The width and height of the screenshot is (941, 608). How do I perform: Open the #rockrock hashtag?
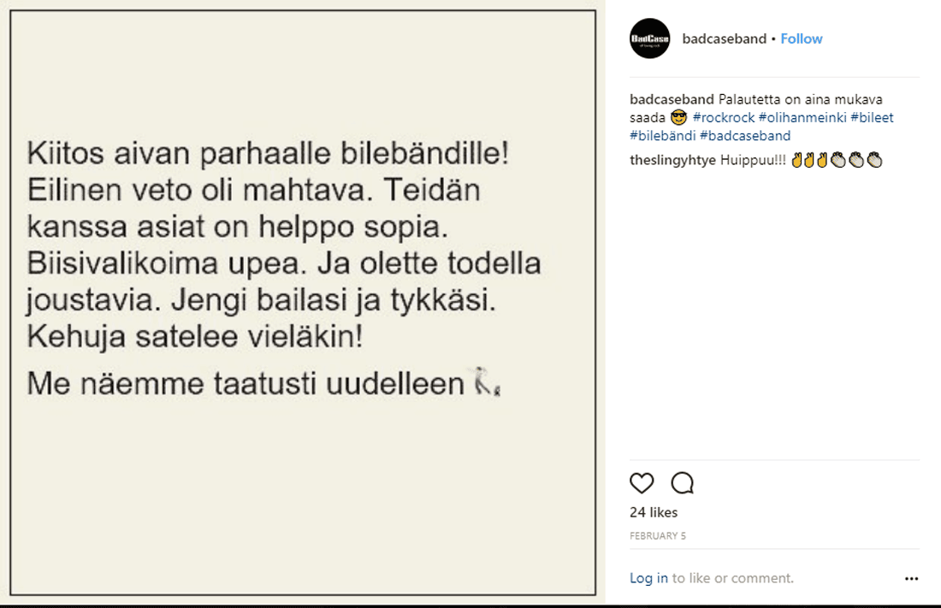724,118
